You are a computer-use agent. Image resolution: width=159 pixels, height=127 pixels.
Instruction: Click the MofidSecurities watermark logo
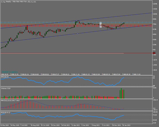tap(10, 71)
